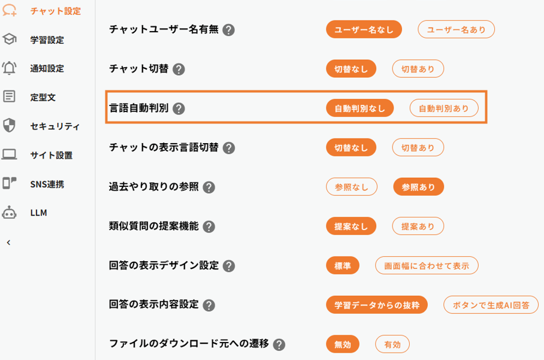
Task: Choose 画面幅に合わせて表示 design option
Action: point(427,265)
